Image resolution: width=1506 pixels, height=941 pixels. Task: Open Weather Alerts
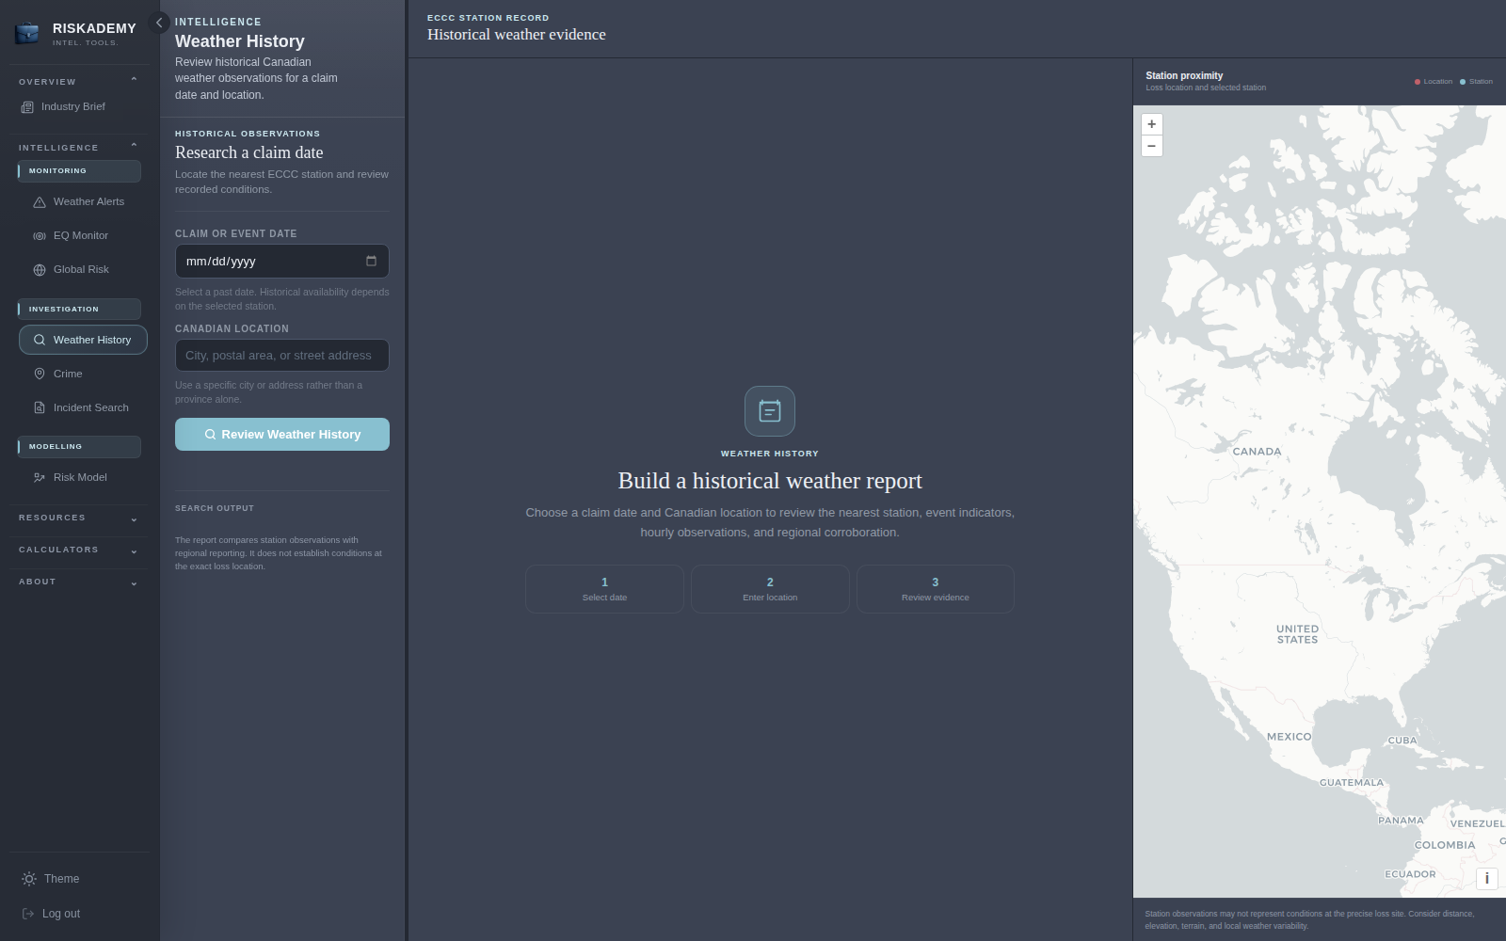pos(83,201)
